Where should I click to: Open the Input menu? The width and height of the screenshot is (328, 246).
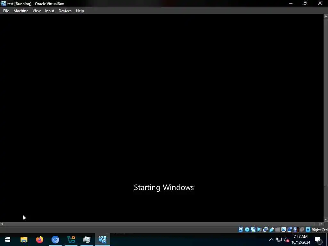tap(50, 11)
